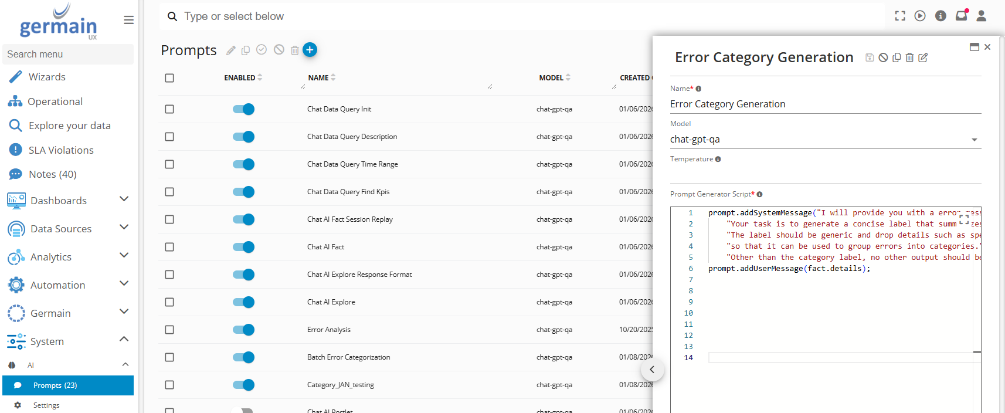Open the Chat AI Explore prompt row
1005x413 pixels.
coord(331,302)
